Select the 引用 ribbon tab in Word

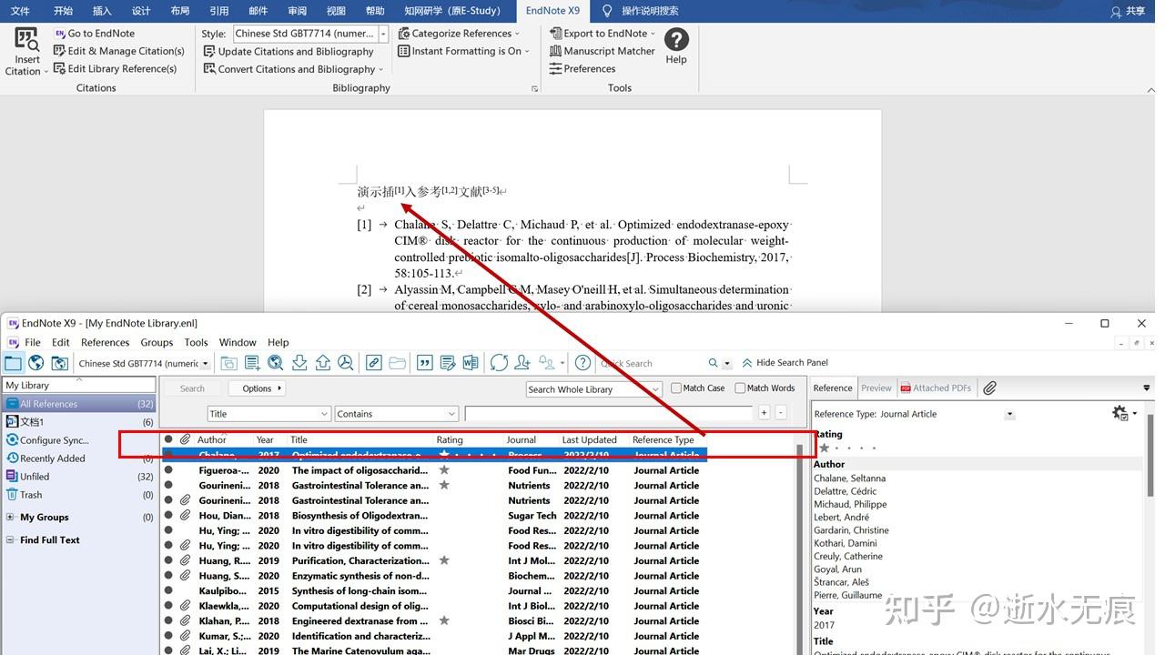coord(219,11)
